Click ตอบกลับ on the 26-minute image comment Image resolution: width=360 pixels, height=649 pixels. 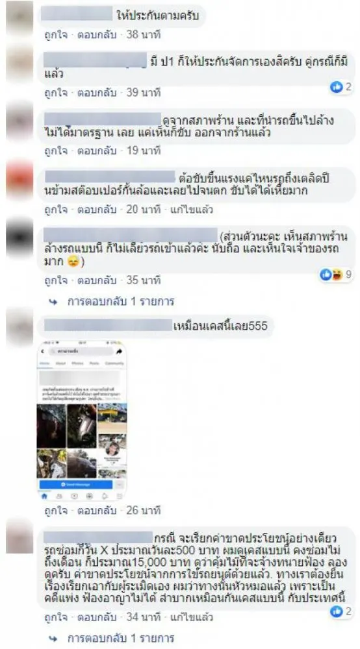click(x=97, y=510)
